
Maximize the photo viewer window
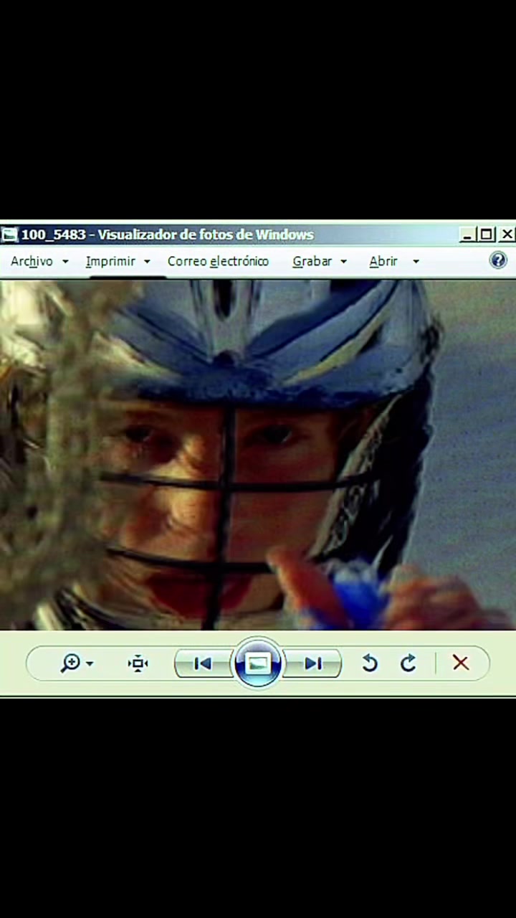pyautogui.click(x=486, y=235)
